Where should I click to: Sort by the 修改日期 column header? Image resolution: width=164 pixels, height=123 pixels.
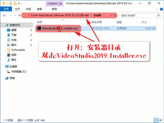click(x=97, y=22)
